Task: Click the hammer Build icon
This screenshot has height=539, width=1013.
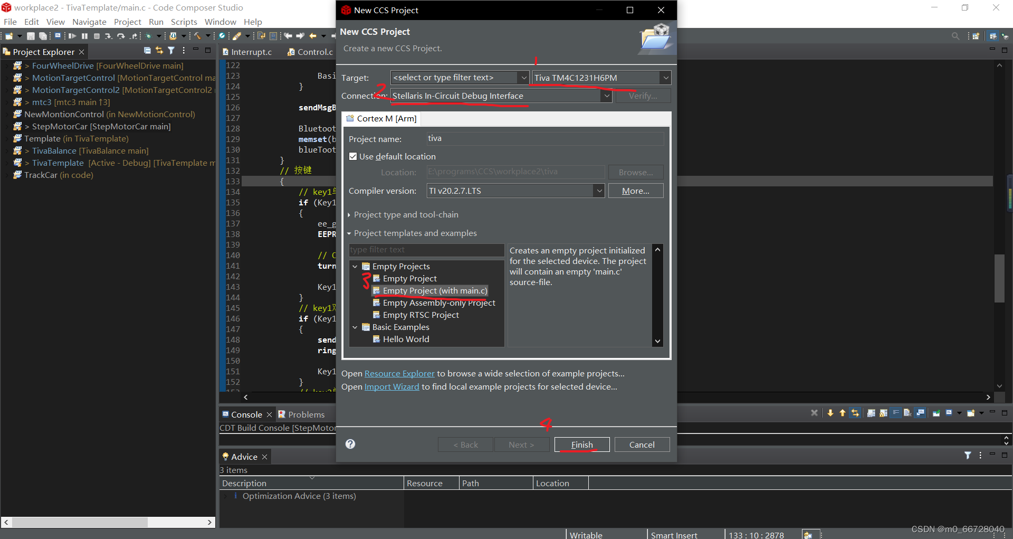Action: (197, 36)
